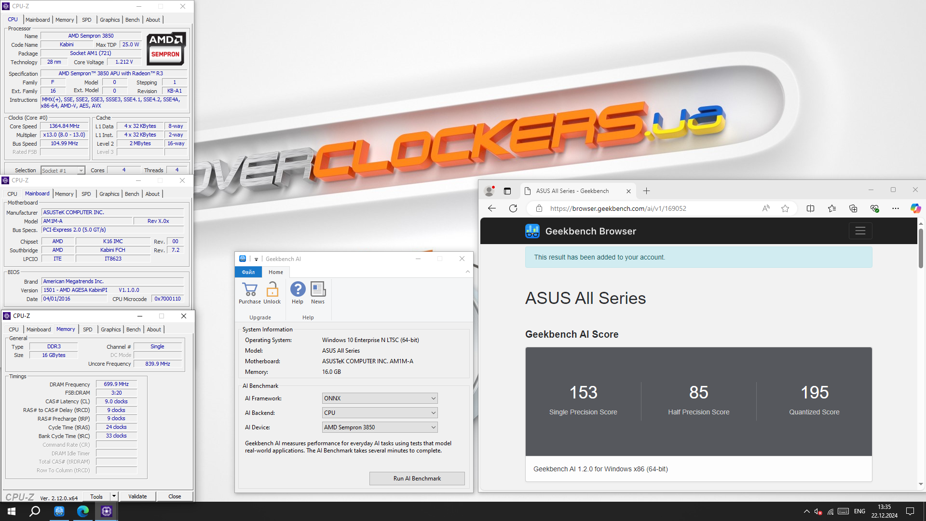Viewport: 926px width, 521px height.
Task: Click the ENG language indicator
Action: click(859, 511)
